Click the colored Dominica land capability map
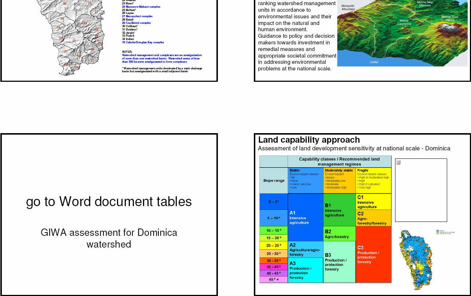Screen dimensions: 471x296 (416, 259)
